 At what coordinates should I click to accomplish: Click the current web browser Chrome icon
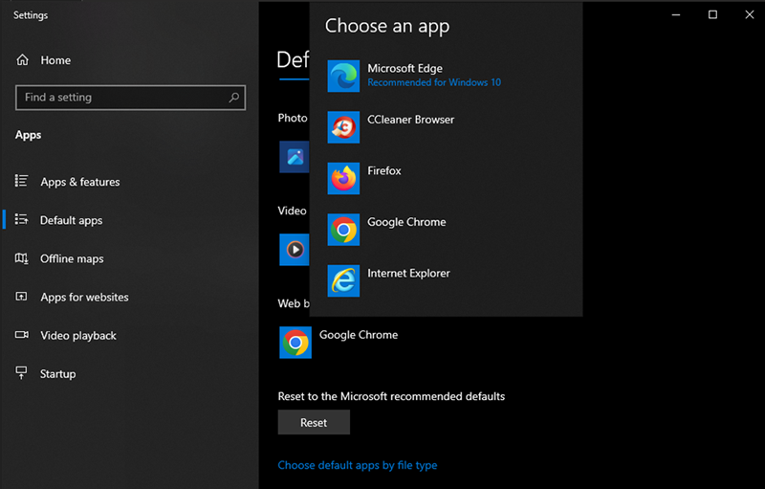295,343
